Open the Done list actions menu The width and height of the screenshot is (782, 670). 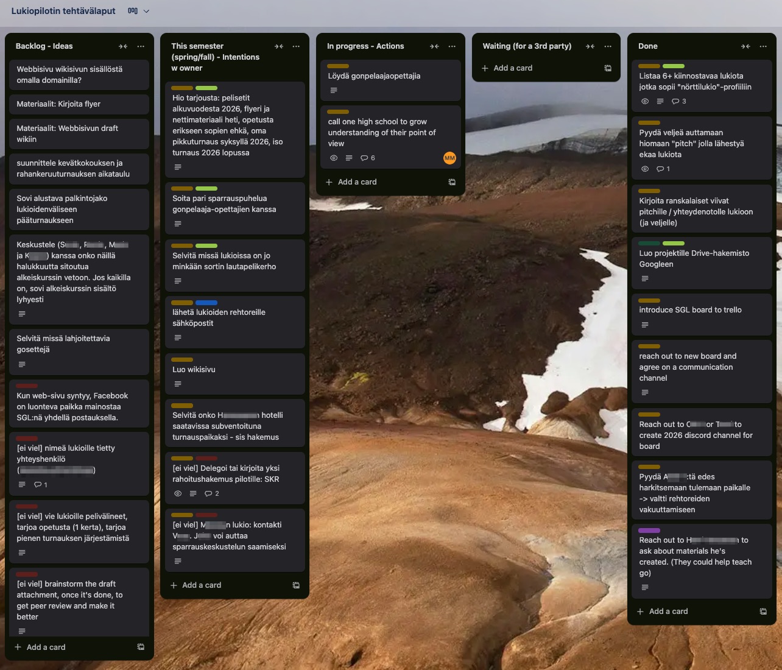tap(763, 46)
